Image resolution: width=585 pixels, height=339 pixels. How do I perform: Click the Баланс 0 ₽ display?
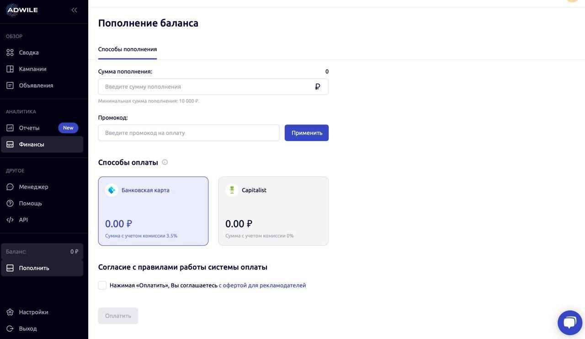(x=42, y=252)
